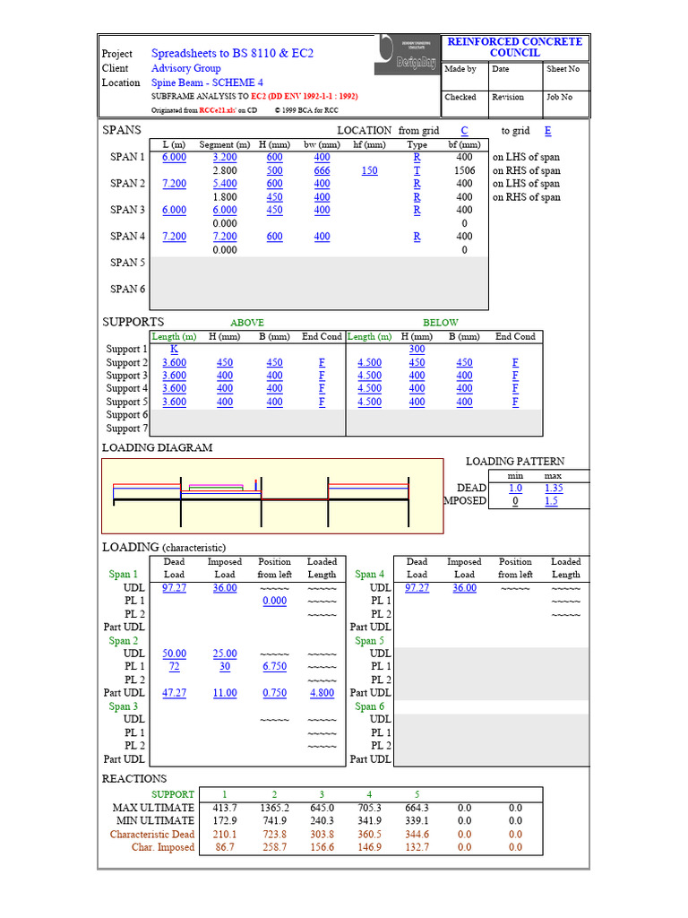Select the section type T

pyautogui.click(x=417, y=170)
